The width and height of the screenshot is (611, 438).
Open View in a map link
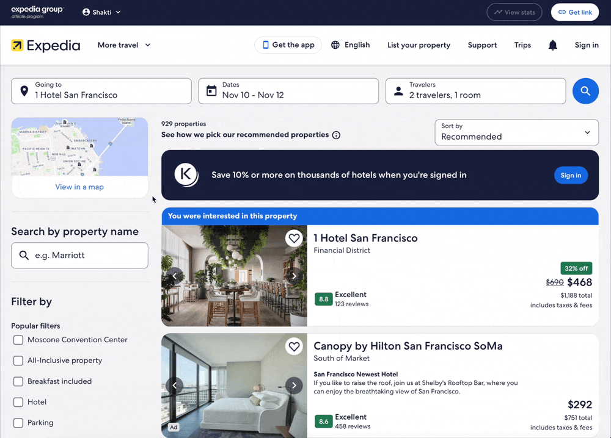click(x=79, y=187)
